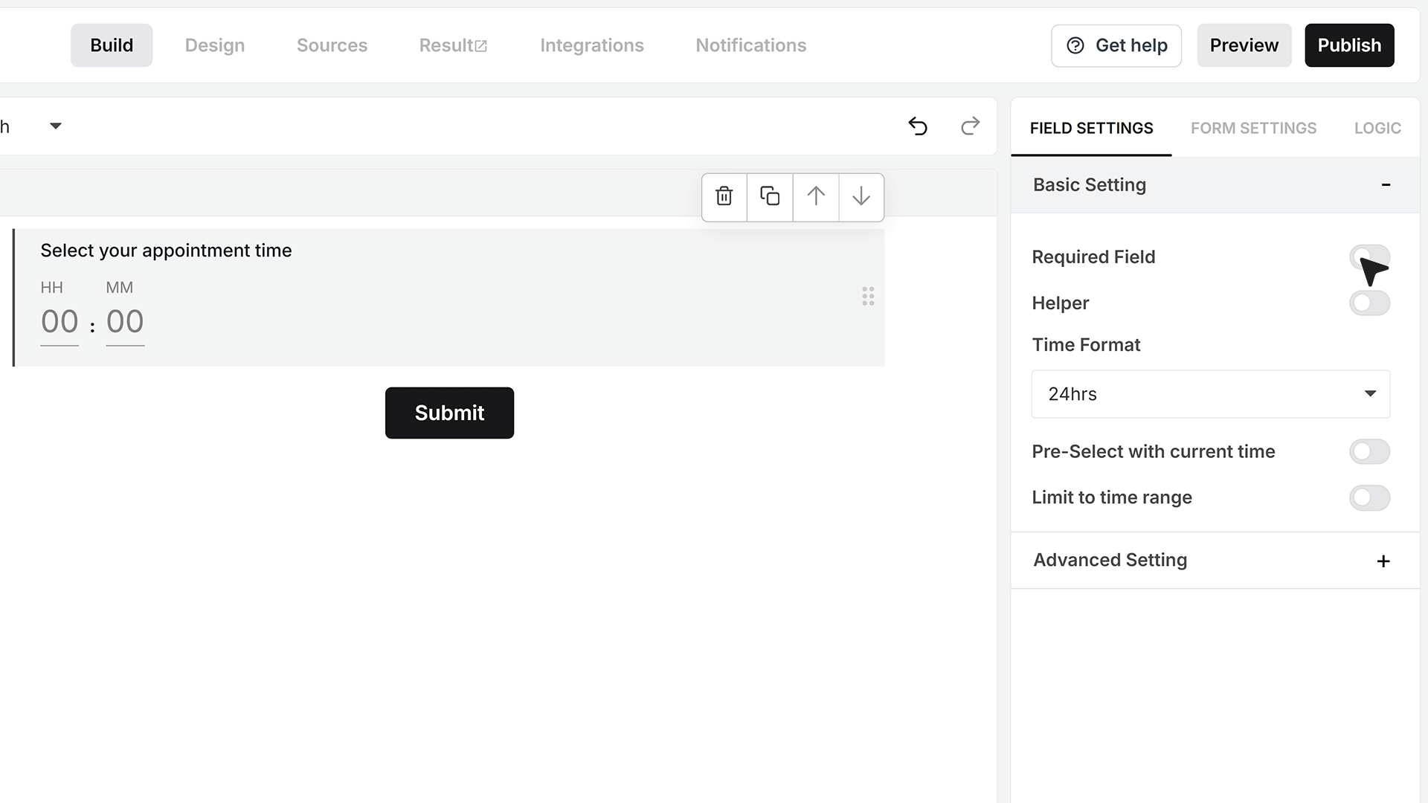The width and height of the screenshot is (1428, 803).
Task: Click the Publish button
Action: (x=1349, y=45)
